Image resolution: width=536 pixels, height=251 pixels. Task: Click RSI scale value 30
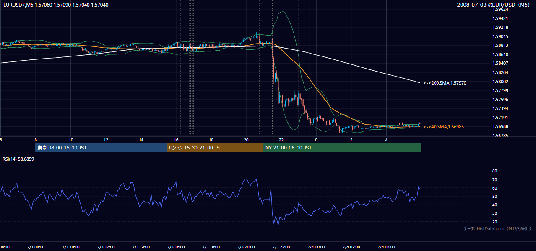click(x=494, y=213)
